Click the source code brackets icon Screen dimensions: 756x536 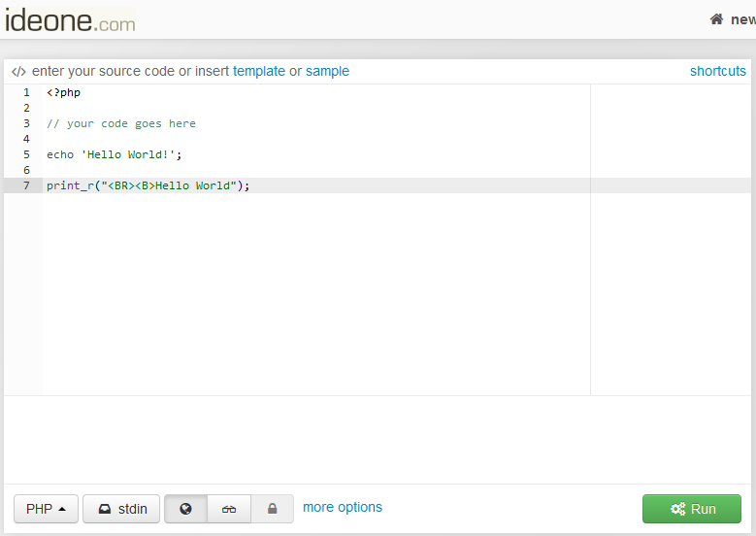18,72
